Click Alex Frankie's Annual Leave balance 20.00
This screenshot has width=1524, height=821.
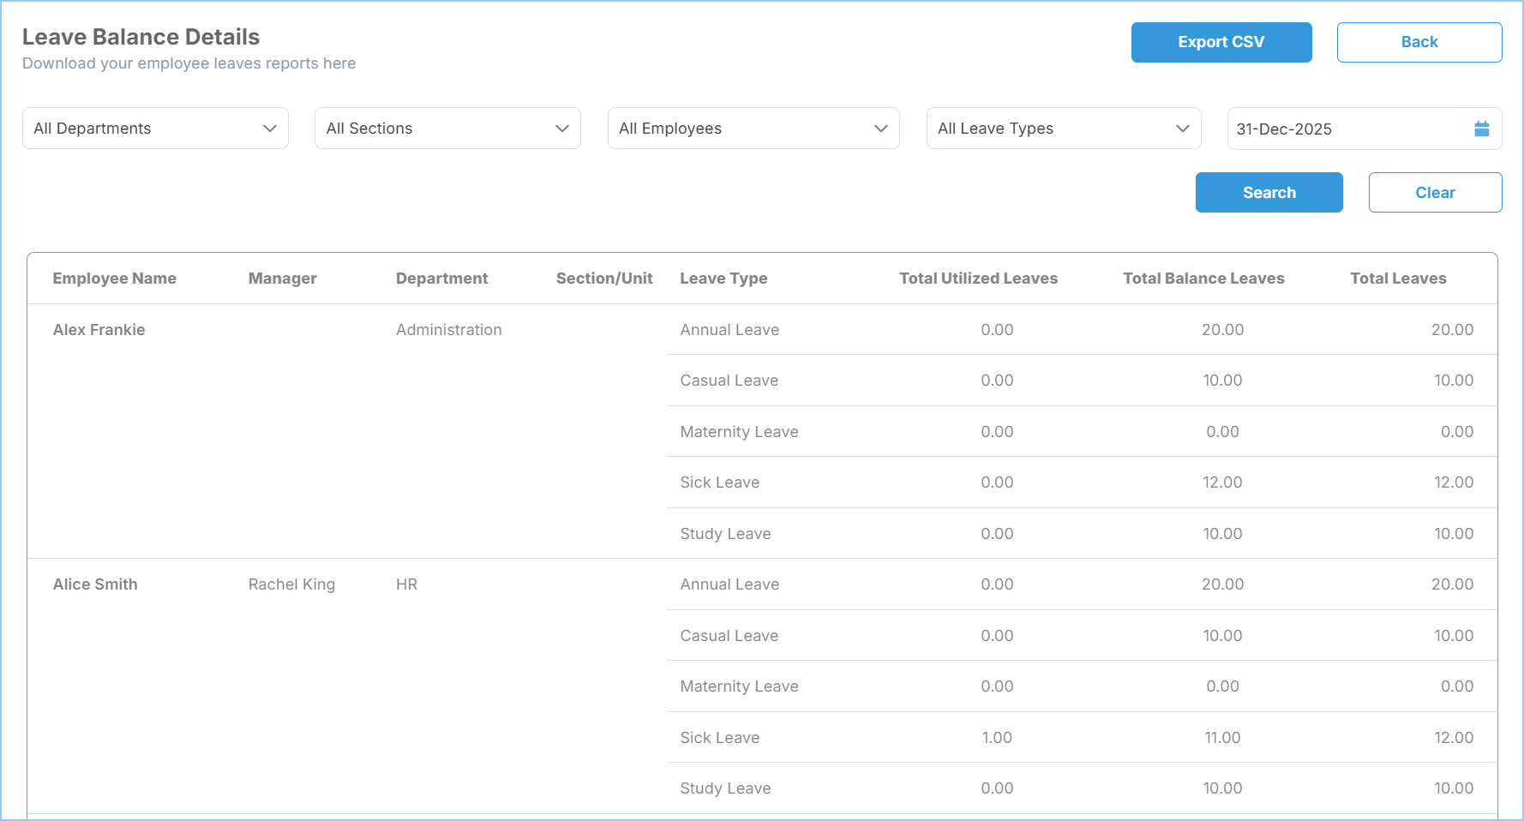click(1222, 330)
